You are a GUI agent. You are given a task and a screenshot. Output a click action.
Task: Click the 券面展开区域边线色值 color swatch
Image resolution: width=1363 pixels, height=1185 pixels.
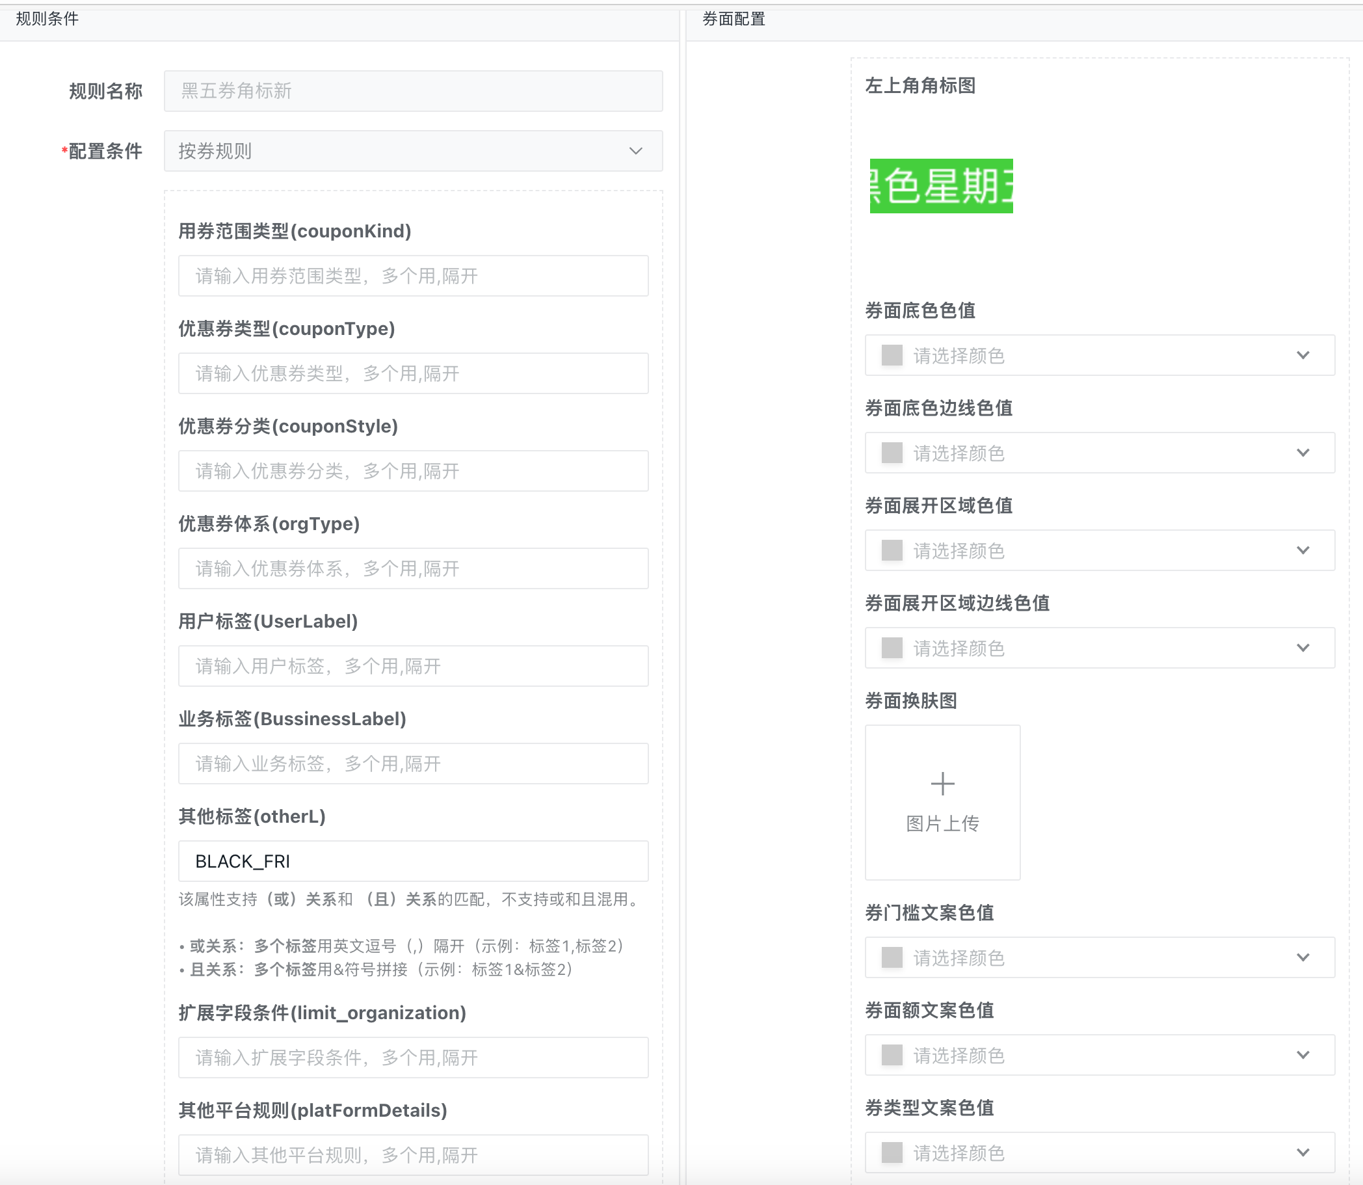pos(892,648)
